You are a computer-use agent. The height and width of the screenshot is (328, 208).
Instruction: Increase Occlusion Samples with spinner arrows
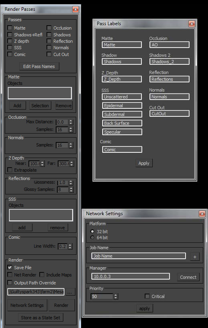click(71, 130)
